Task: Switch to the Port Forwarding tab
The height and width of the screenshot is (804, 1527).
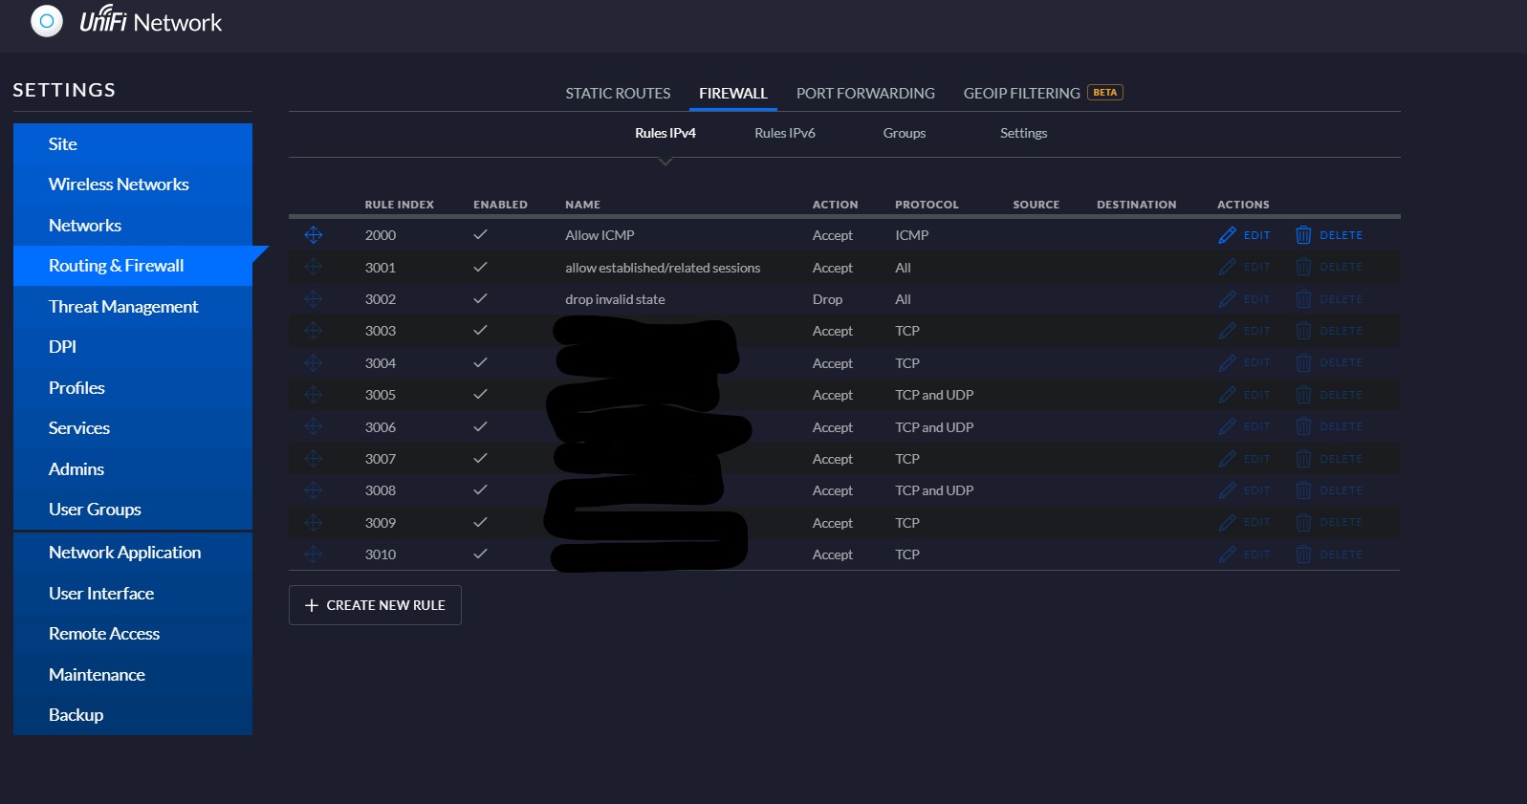Action: [864, 94]
